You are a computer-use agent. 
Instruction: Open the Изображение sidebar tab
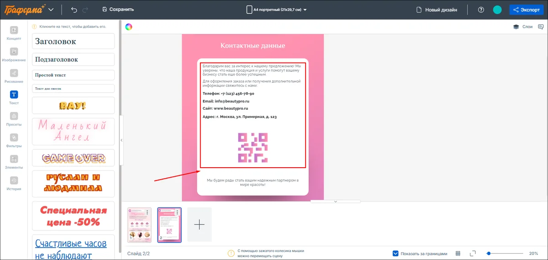pyautogui.click(x=14, y=55)
